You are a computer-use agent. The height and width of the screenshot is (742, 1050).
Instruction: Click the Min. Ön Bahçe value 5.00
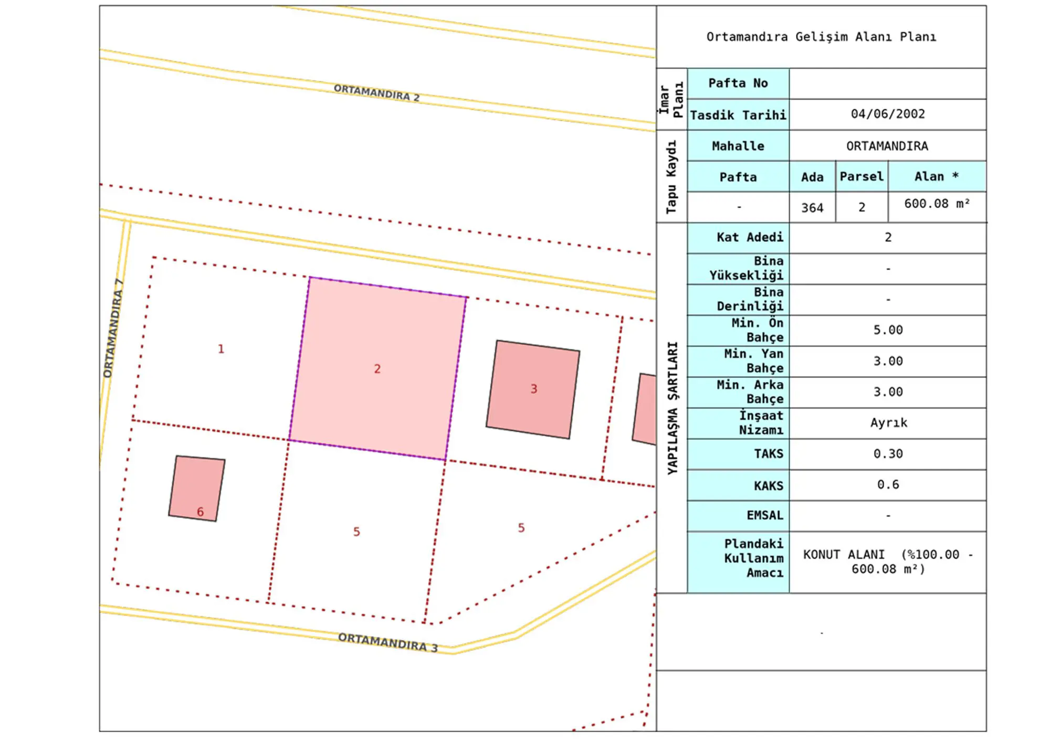point(888,330)
